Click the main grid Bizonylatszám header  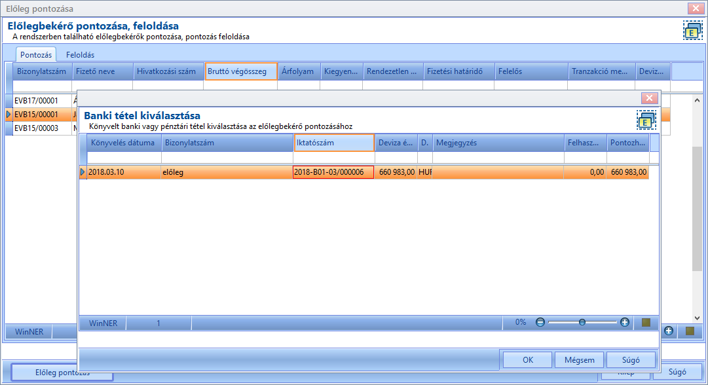click(43, 71)
